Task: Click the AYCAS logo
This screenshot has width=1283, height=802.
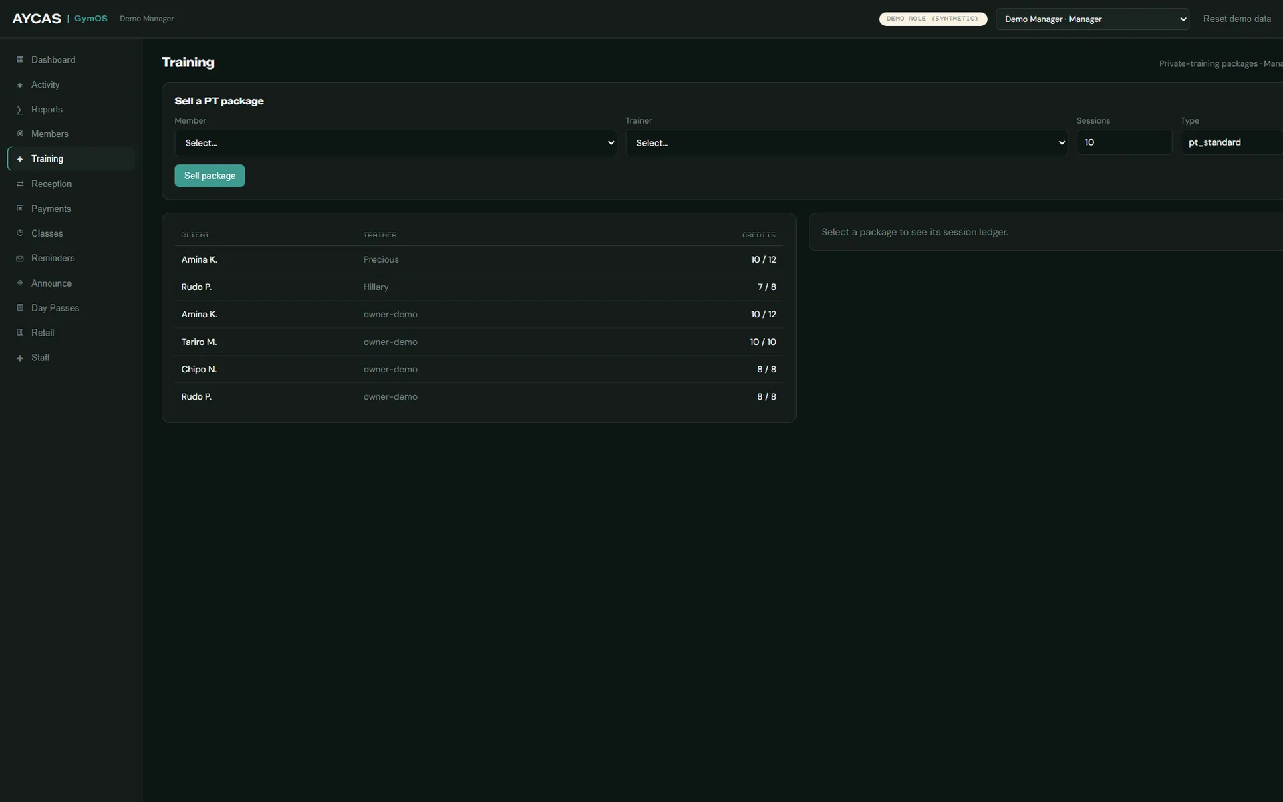Action: [37, 19]
